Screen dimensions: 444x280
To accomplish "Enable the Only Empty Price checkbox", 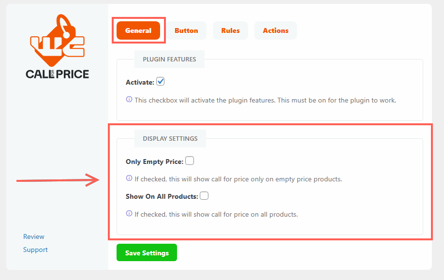I will (x=190, y=161).
